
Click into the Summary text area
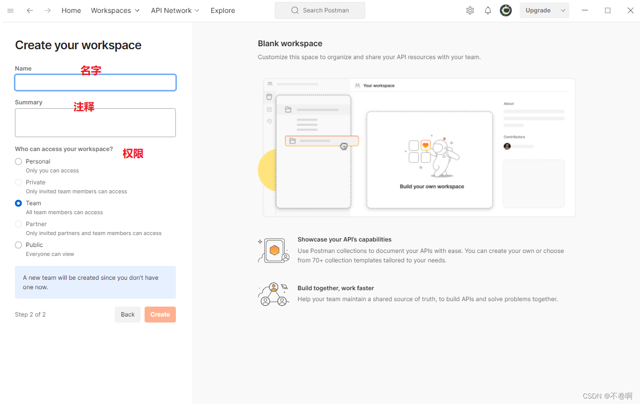95,123
